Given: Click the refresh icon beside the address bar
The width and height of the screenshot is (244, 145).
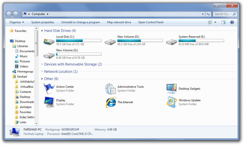Looking at the screenshot, I should click(x=208, y=14).
